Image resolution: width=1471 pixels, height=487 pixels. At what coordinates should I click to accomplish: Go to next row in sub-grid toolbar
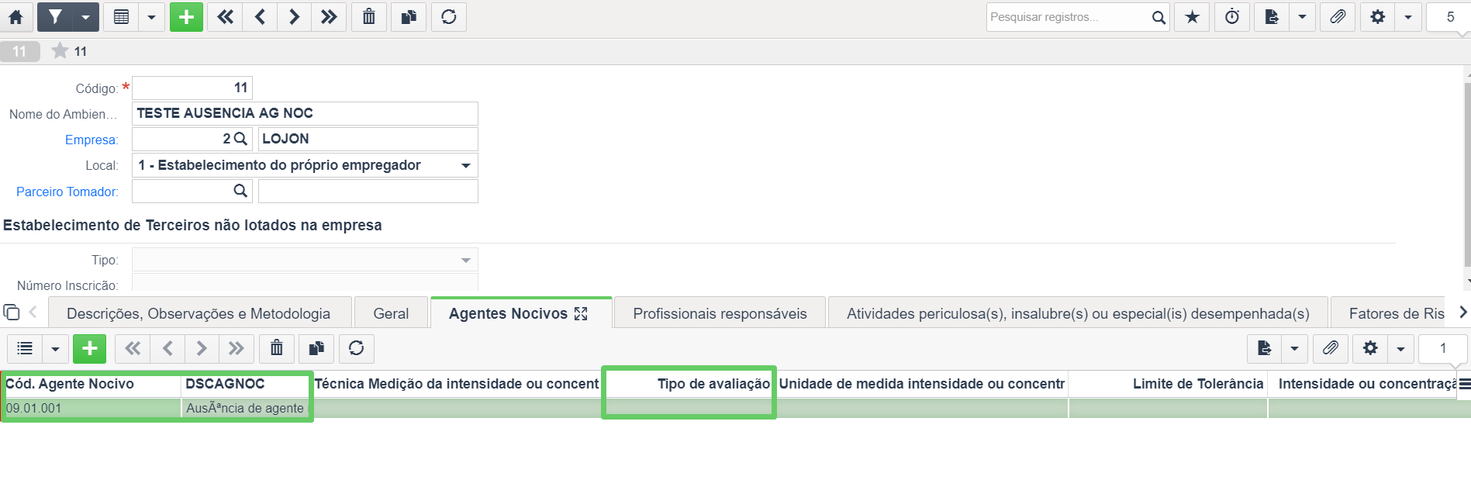click(202, 348)
